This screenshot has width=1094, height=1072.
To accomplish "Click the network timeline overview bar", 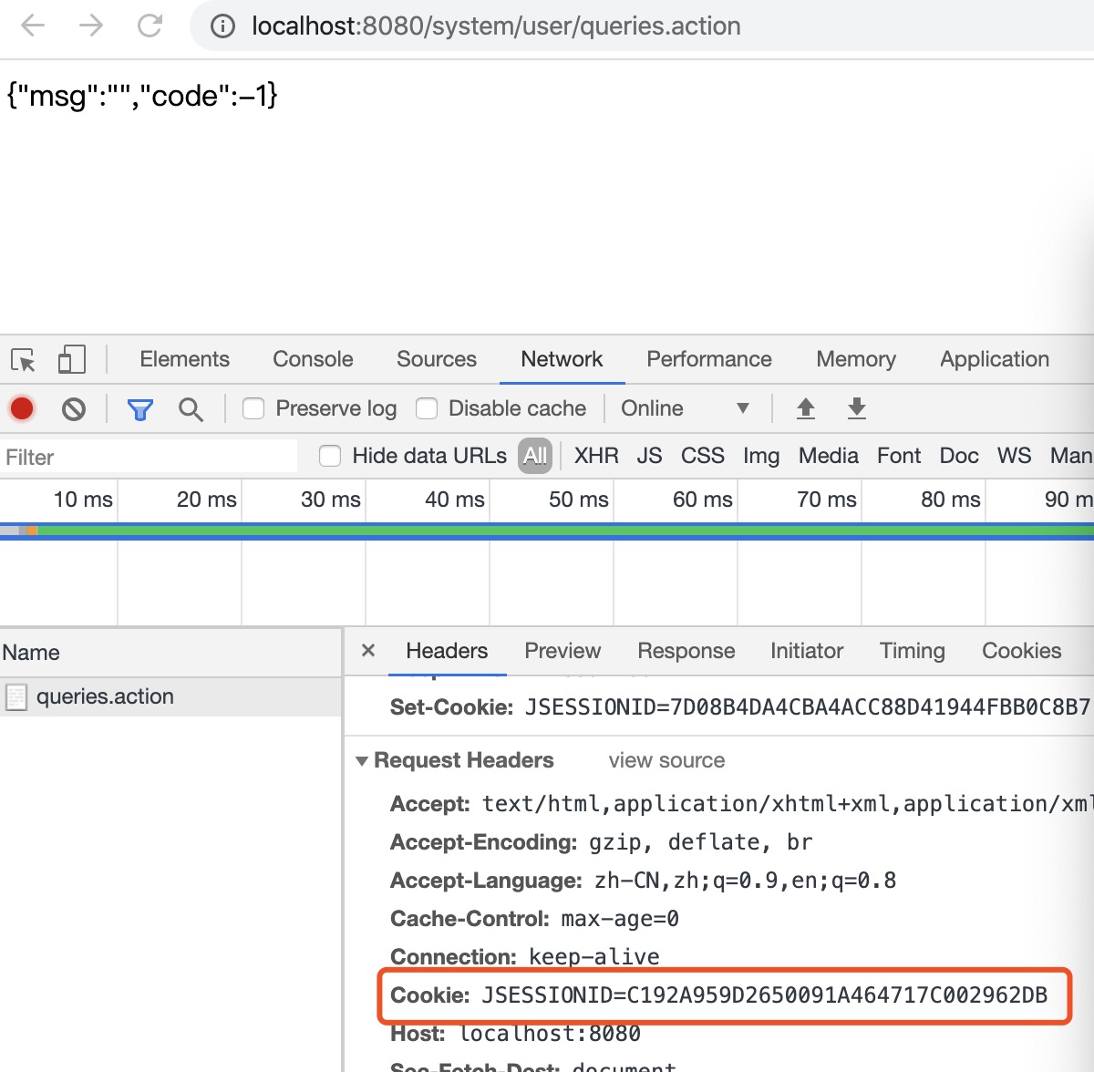I will 547,531.
